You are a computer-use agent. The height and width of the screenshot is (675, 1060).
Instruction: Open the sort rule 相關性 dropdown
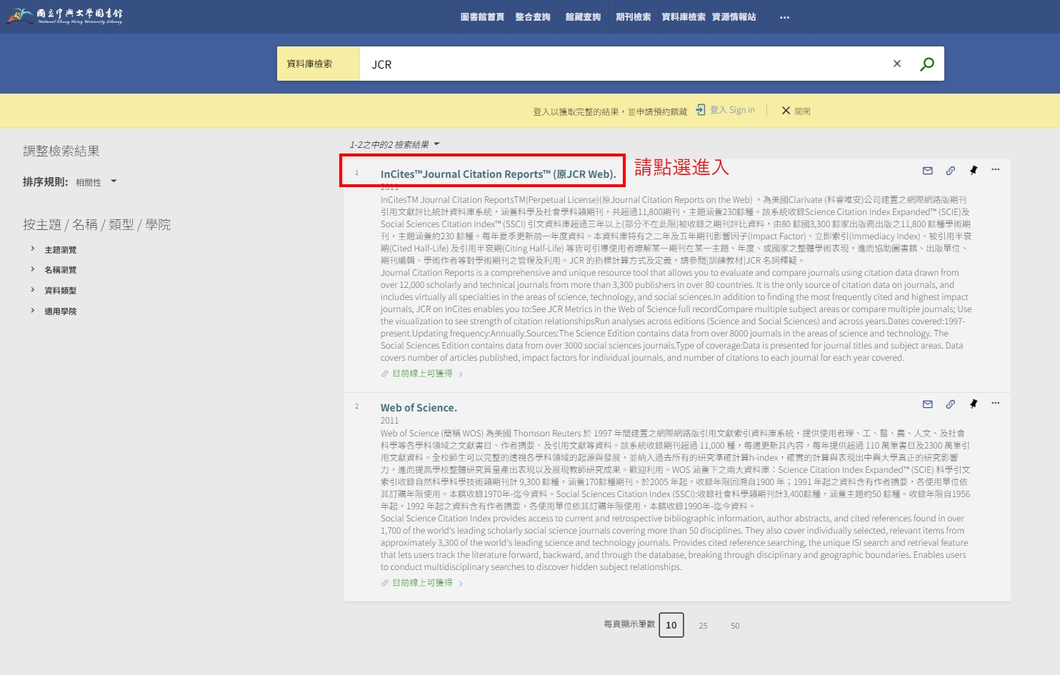click(96, 182)
